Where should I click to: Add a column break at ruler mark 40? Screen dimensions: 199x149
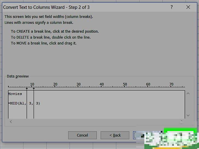(x=101, y=87)
